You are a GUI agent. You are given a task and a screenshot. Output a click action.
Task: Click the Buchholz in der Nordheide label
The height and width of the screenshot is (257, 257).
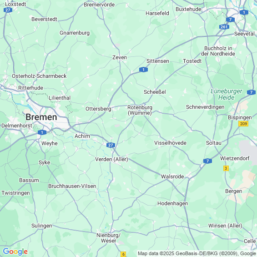pyautogui.click(x=218, y=51)
